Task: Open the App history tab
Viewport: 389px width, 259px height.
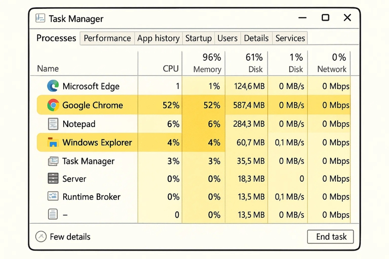Action: pyautogui.click(x=158, y=38)
